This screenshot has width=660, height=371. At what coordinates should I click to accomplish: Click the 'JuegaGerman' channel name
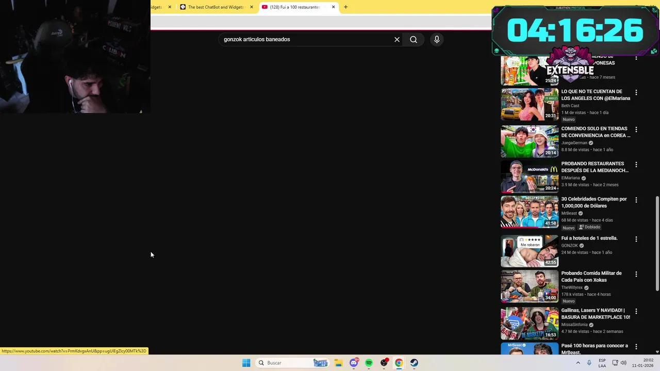pyautogui.click(x=574, y=143)
